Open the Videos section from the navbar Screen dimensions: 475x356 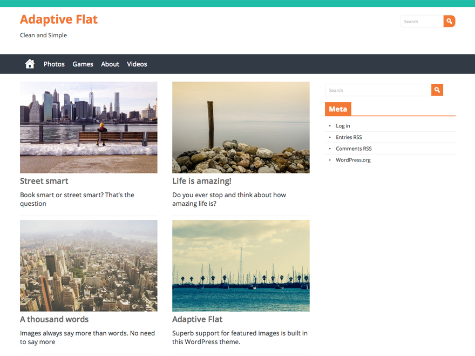click(x=137, y=64)
